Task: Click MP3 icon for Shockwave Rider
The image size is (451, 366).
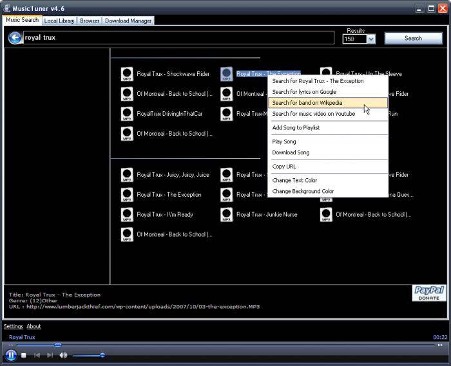Action: click(127, 74)
